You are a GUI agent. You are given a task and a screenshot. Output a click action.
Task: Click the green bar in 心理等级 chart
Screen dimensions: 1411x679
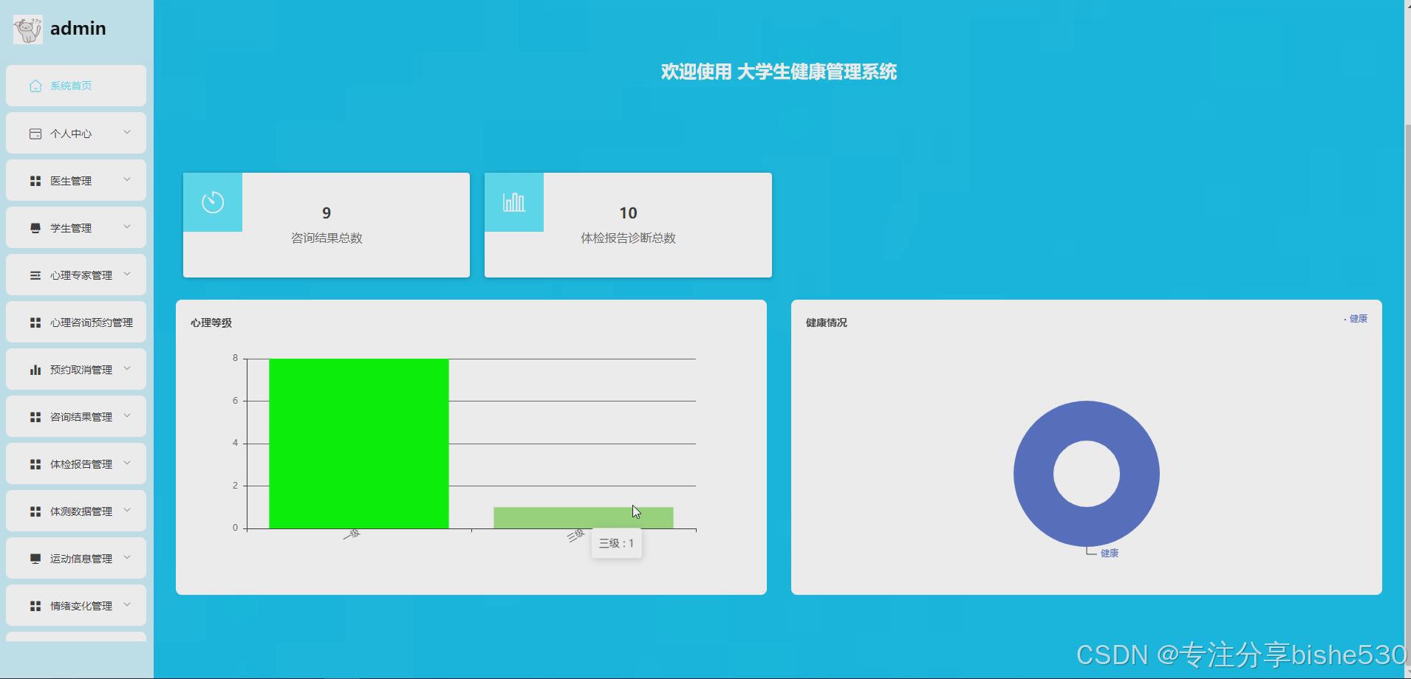(x=358, y=443)
